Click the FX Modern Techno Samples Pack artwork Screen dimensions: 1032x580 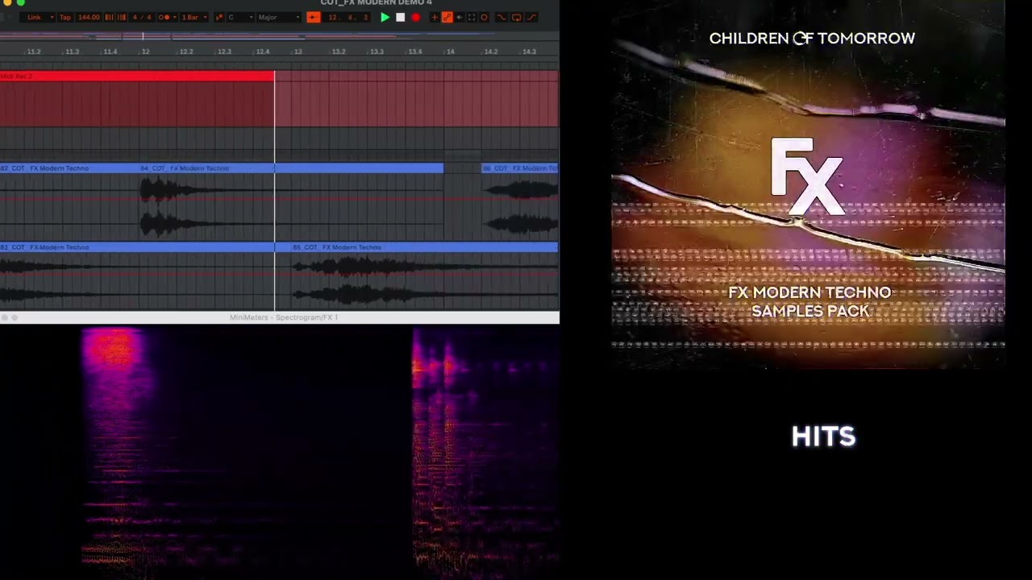click(808, 184)
